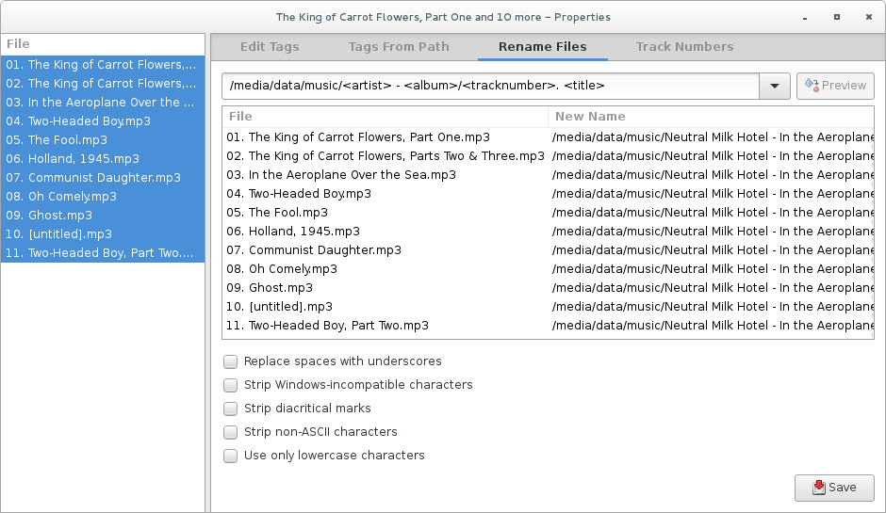
Task: Toggle Strip Windows-incompatible characters checkbox
Action: click(x=230, y=385)
